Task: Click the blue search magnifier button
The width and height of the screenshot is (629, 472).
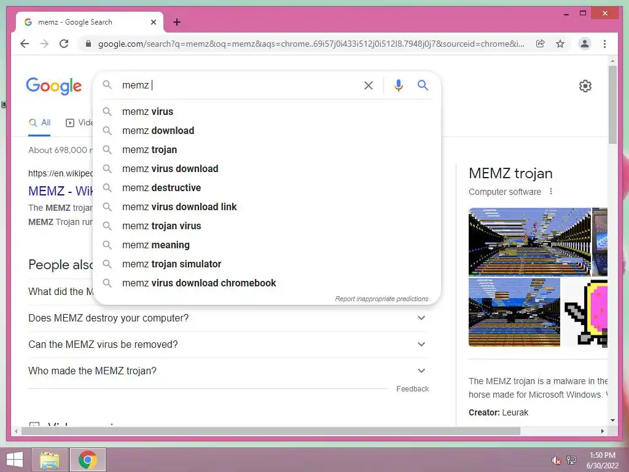Action: pos(423,85)
